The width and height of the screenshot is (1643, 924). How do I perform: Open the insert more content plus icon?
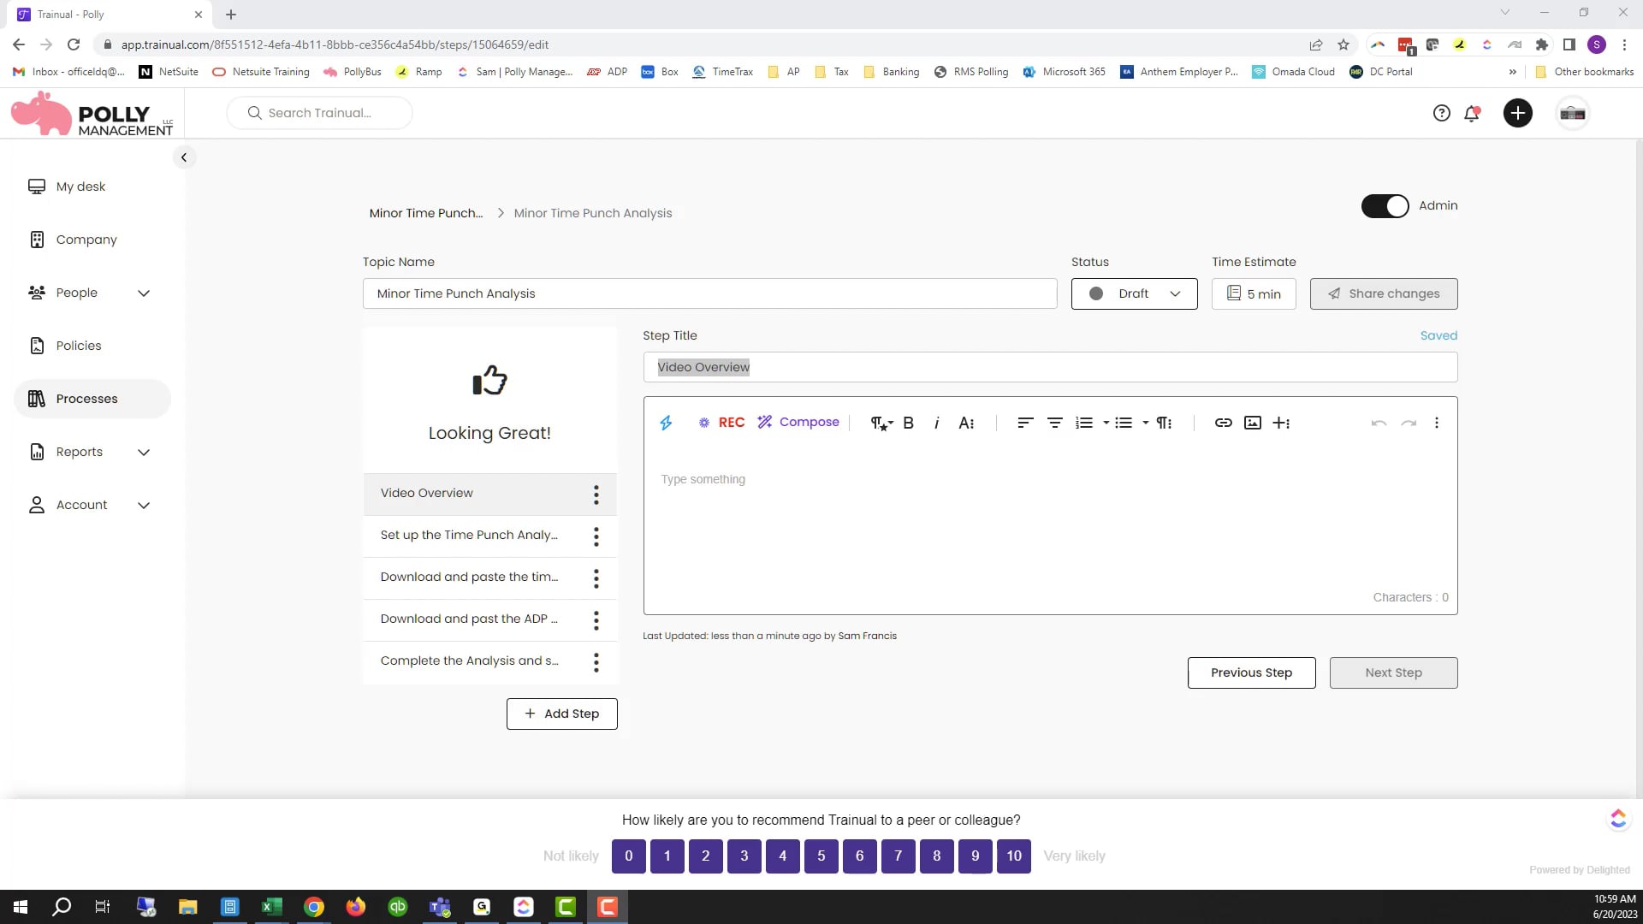pyautogui.click(x=1281, y=423)
